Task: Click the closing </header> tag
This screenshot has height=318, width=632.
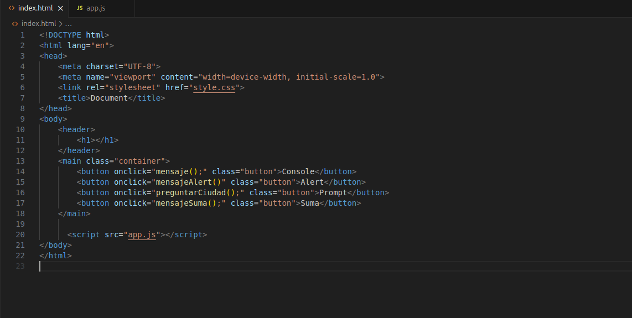Action: 79,150
